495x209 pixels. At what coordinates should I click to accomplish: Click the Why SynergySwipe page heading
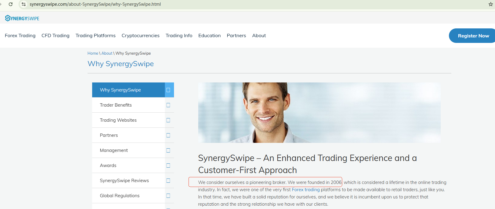click(121, 64)
